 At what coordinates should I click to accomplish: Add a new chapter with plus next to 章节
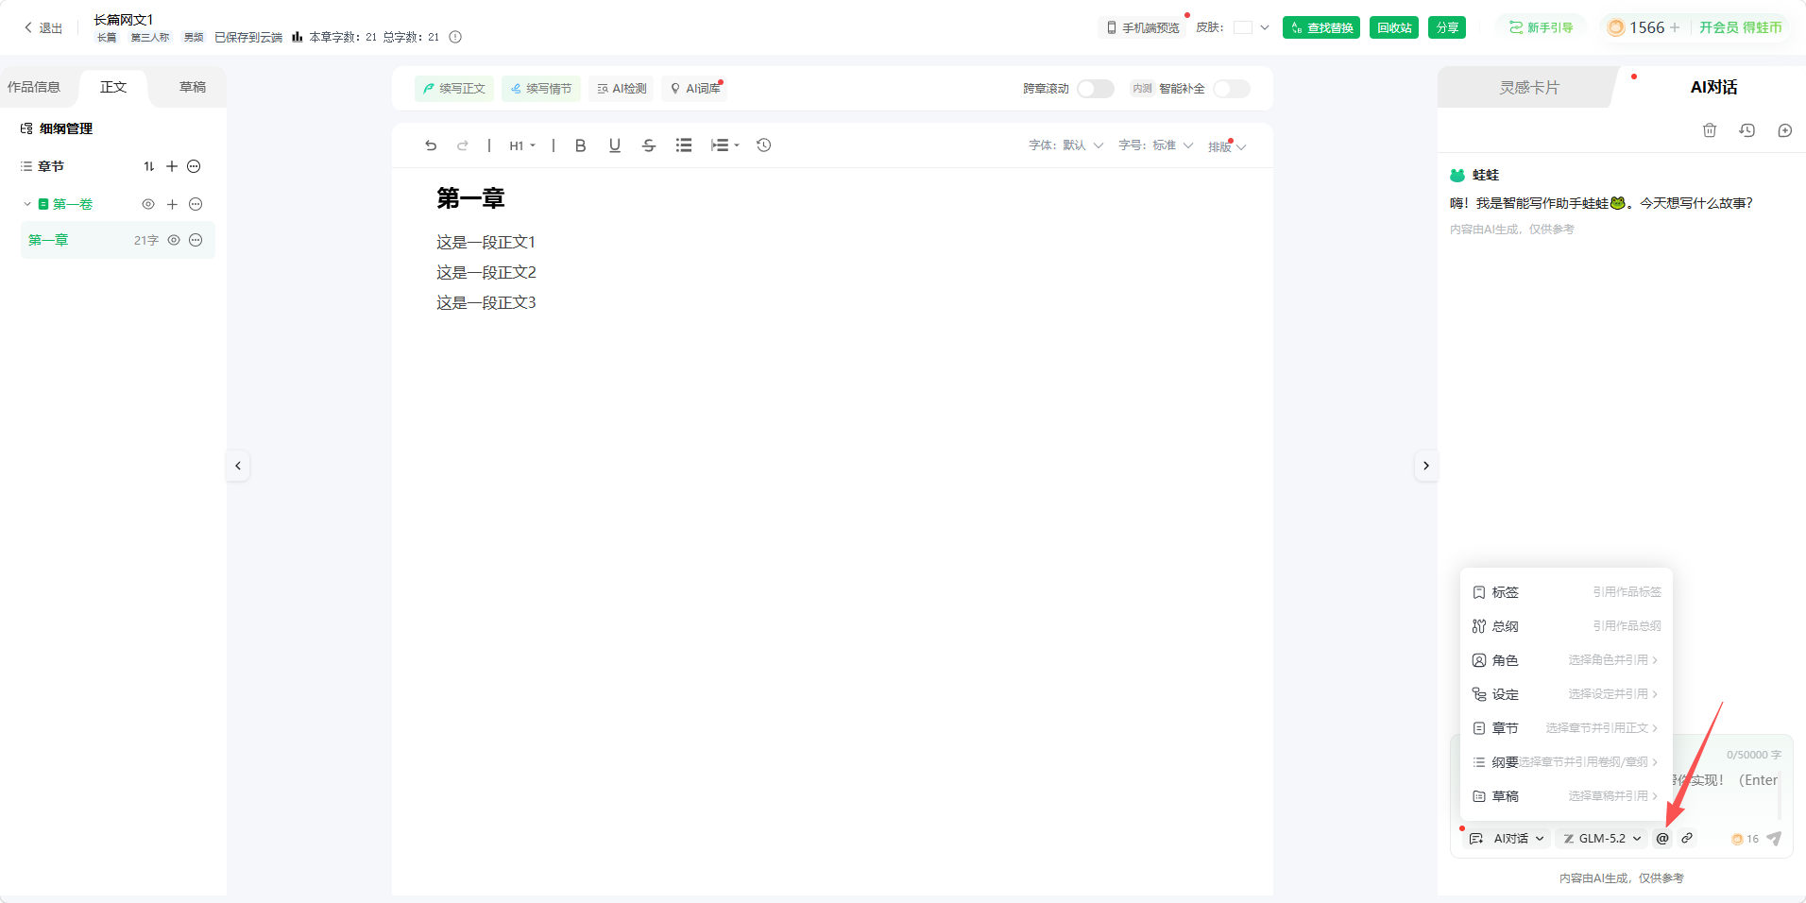pos(172,166)
